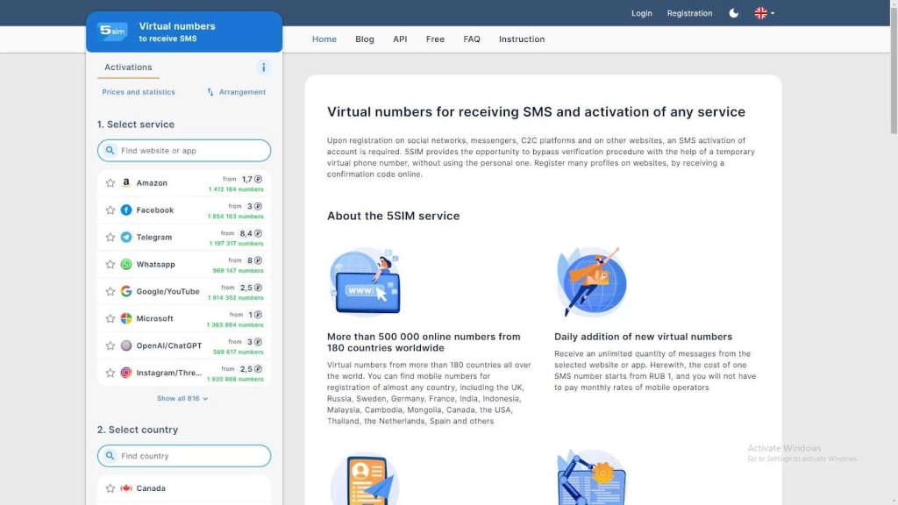This screenshot has width=898, height=505.
Task: Favorite Canada with the star
Action: 110,488
